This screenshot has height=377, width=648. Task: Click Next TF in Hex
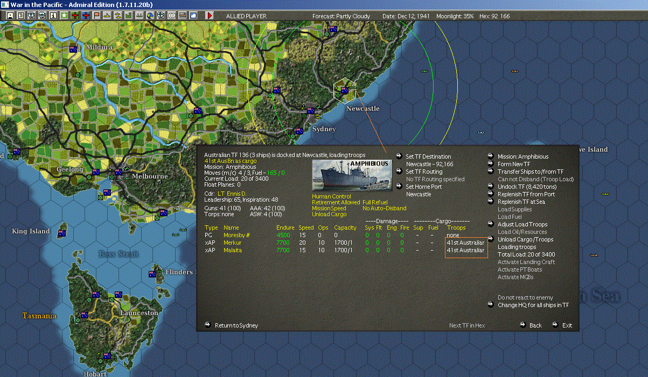click(x=467, y=325)
